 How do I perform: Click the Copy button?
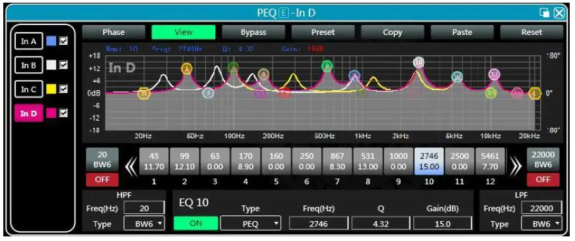[393, 32]
